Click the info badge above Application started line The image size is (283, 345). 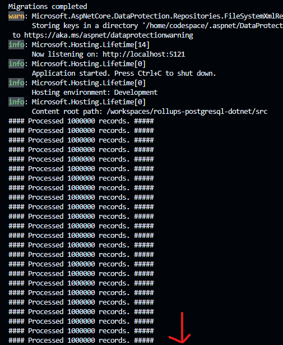tap(16, 63)
